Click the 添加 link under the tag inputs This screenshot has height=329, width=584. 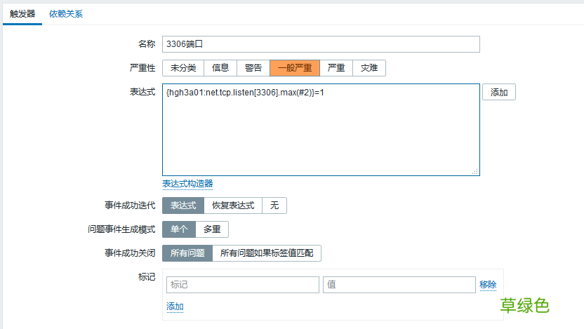click(x=175, y=307)
